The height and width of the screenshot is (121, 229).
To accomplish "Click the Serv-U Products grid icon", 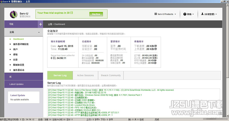I will tap(156, 14).
